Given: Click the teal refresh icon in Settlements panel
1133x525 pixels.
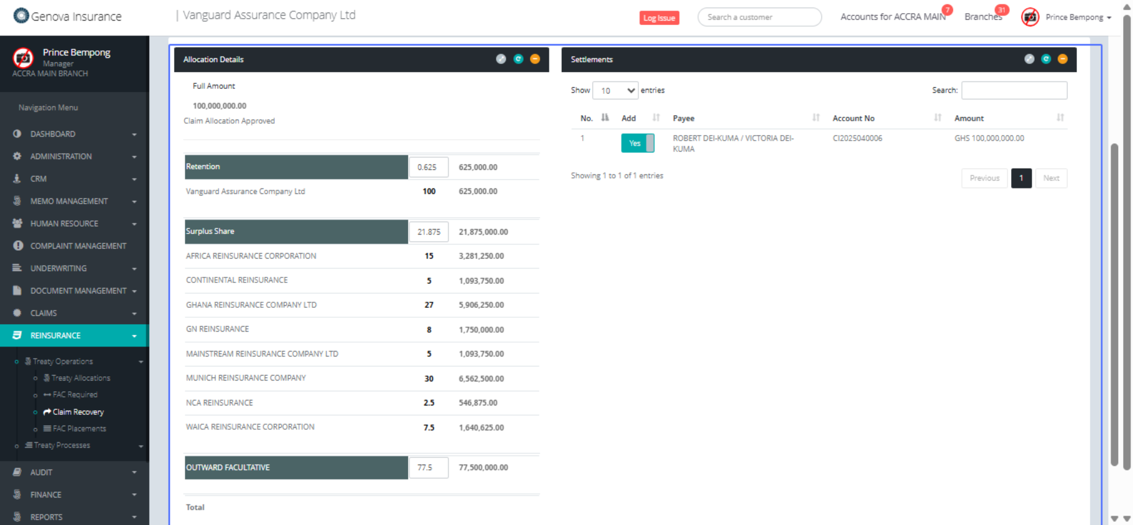Looking at the screenshot, I should [1046, 59].
